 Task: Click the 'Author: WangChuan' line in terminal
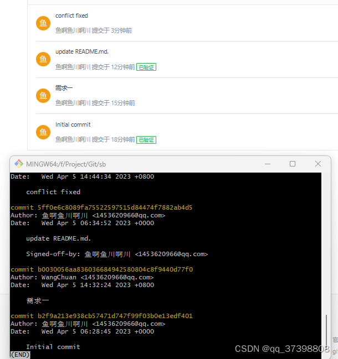pyautogui.click(x=82, y=277)
